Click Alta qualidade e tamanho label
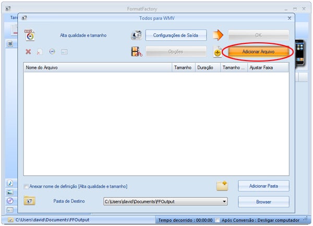313x226 pixels. point(83,35)
